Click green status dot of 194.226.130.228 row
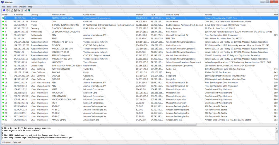Viewport: 279px width, 145px height. 3,45
